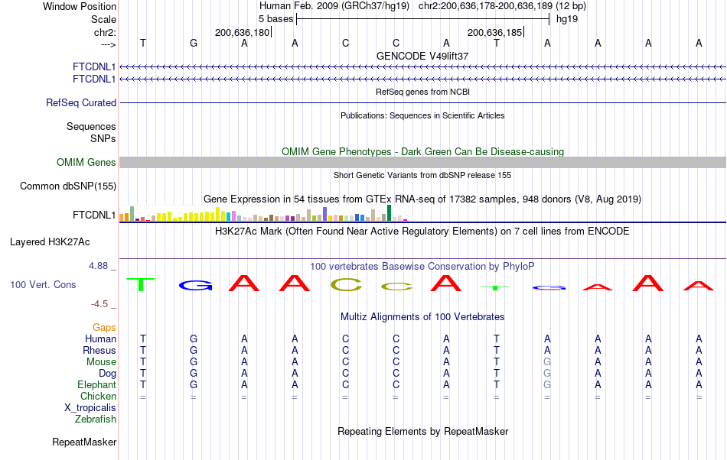The width and height of the screenshot is (727, 460).
Task: Click the X_tropicalis species label
Action: coord(90,408)
